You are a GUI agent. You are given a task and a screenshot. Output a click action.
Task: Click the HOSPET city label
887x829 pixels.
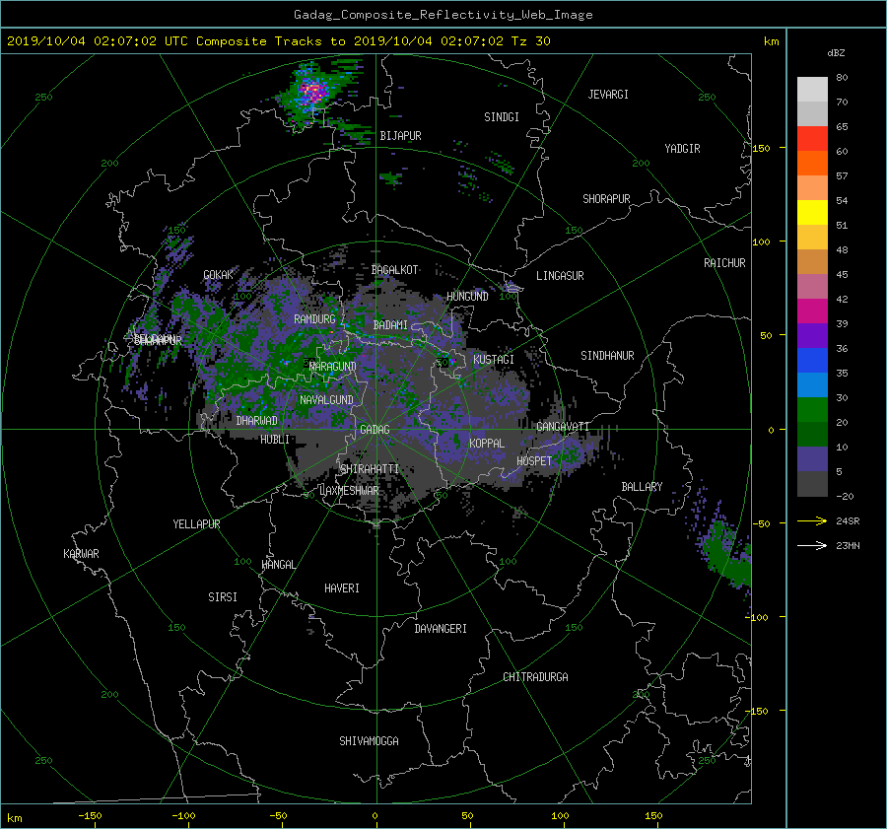(x=534, y=461)
